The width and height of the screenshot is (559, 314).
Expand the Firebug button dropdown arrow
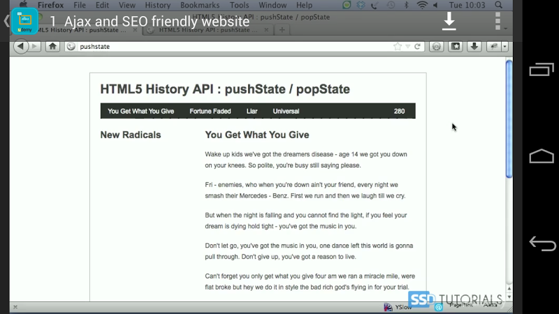(504, 46)
